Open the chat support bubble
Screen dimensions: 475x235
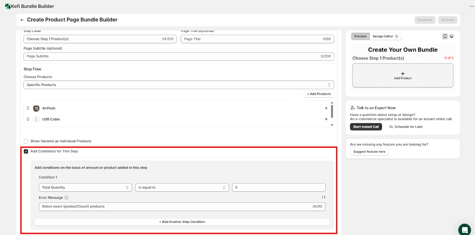[464, 230]
